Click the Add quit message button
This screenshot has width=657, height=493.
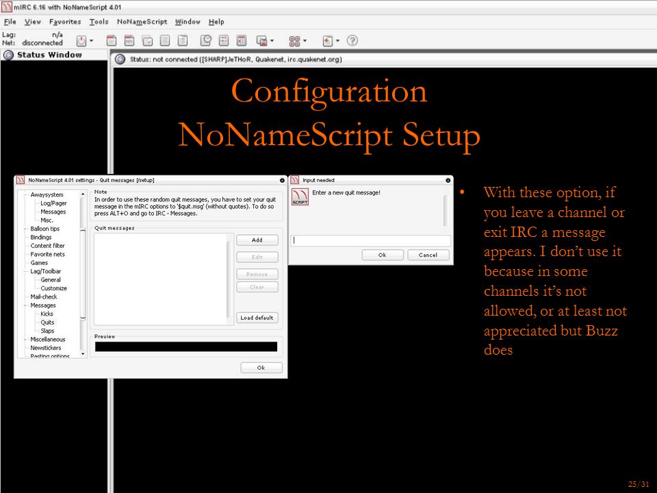click(257, 240)
